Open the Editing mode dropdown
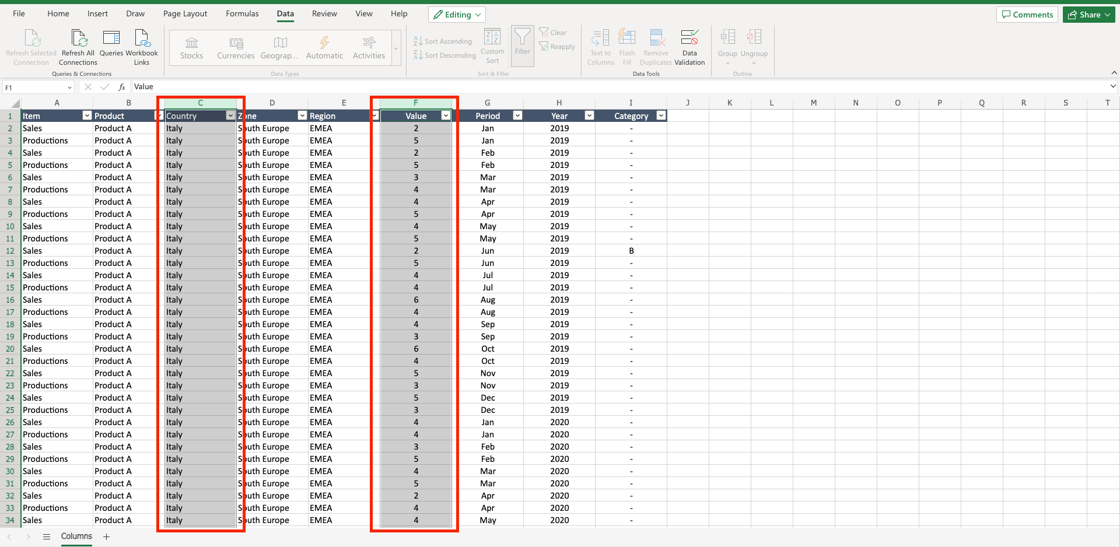 (457, 14)
